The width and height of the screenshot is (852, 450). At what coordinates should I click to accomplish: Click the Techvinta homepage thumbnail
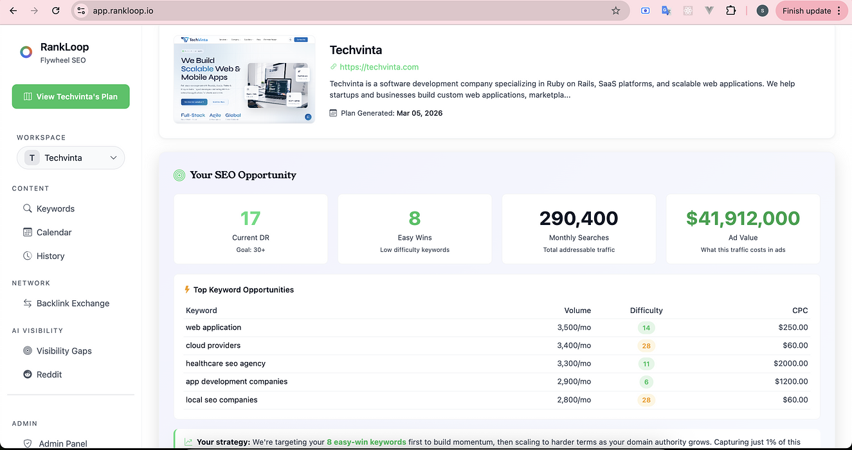pos(244,78)
